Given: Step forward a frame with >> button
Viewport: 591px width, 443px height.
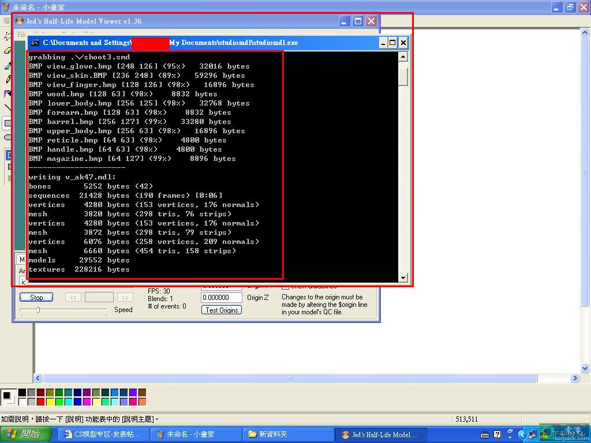Looking at the screenshot, I should pos(125,297).
